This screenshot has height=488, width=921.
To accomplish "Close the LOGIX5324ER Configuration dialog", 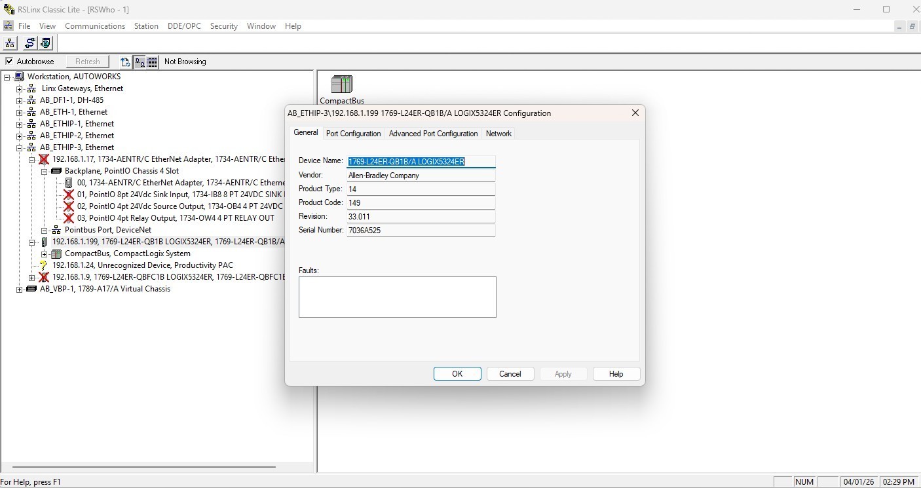I will point(635,113).
